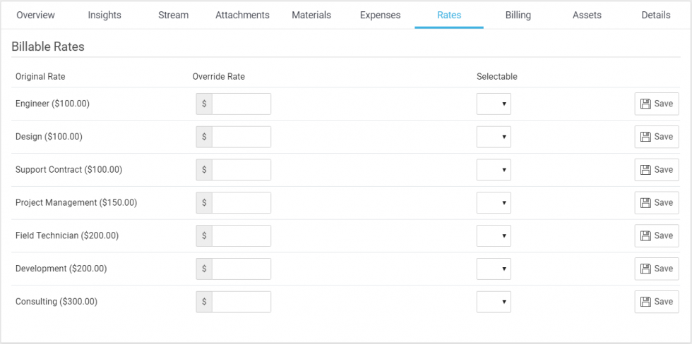This screenshot has height=344, width=692.
Task: Open Project Management's Selectable dropdown
Action: (494, 203)
